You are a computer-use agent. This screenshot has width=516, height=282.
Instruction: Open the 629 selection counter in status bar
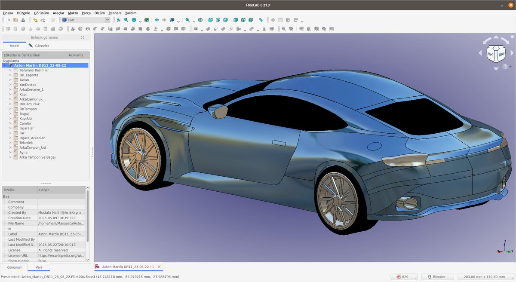(404, 277)
